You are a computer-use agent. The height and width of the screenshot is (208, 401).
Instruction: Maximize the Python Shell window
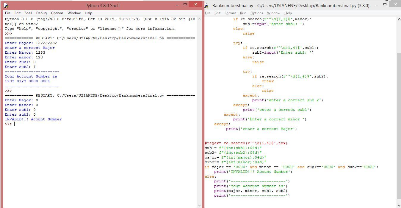point(185,4)
